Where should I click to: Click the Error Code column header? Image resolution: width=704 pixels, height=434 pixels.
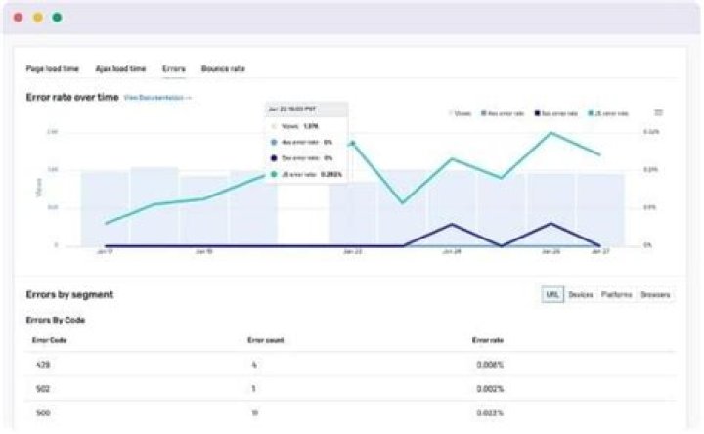pyautogui.click(x=49, y=340)
